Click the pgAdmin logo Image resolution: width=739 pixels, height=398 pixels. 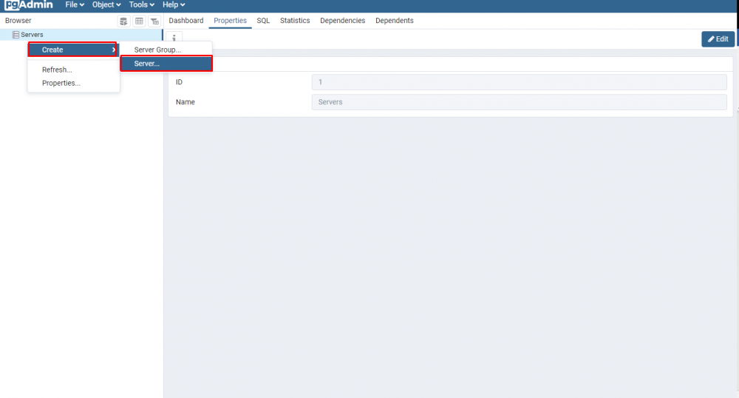(x=29, y=4)
